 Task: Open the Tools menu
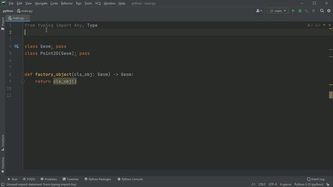tap(88, 4)
